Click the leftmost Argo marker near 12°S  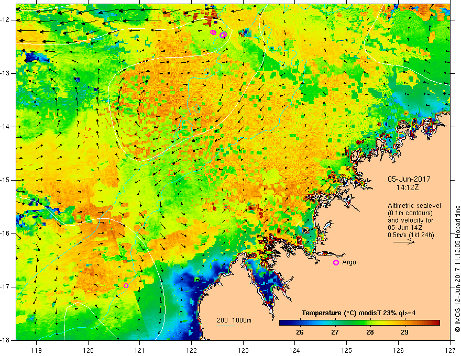(x=213, y=32)
